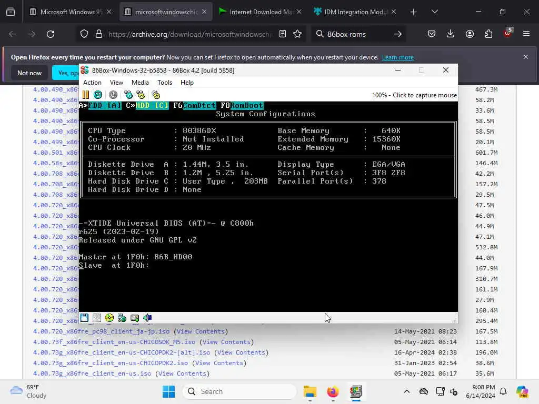Click the greyed second floppy status icon
Screen dimensions: 539x404
pos(97,318)
